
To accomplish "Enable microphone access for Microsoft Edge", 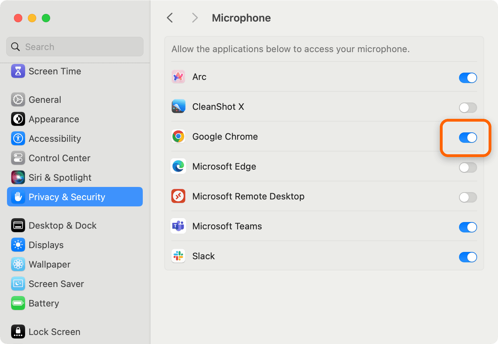I will [x=468, y=167].
